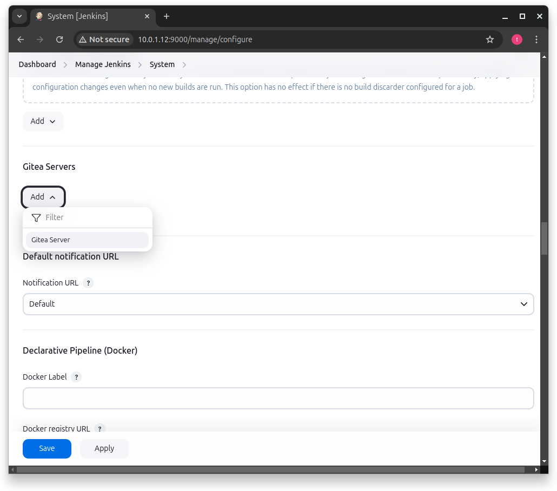Navigate to Manage Jenkins breadcrumb
Image resolution: width=557 pixels, height=491 pixels.
tap(103, 64)
